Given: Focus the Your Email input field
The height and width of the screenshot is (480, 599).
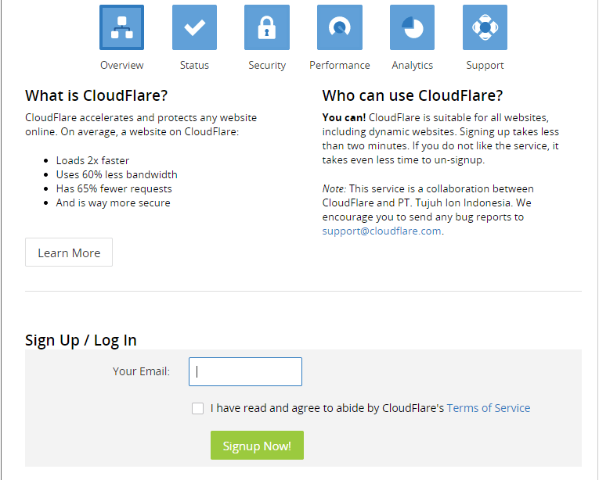Looking at the screenshot, I should pyautogui.click(x=245, y=372).
